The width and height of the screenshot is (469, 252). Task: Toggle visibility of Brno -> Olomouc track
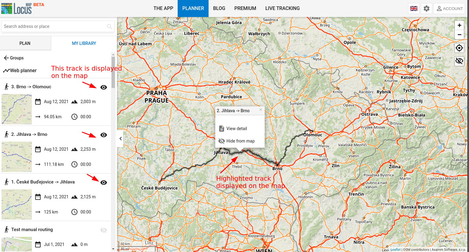coord(104,87)
